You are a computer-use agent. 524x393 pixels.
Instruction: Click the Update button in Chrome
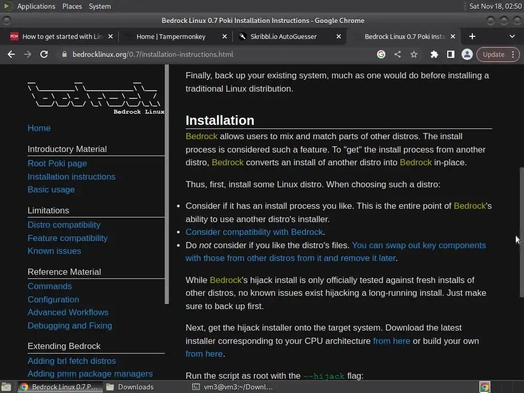[493, 54]
